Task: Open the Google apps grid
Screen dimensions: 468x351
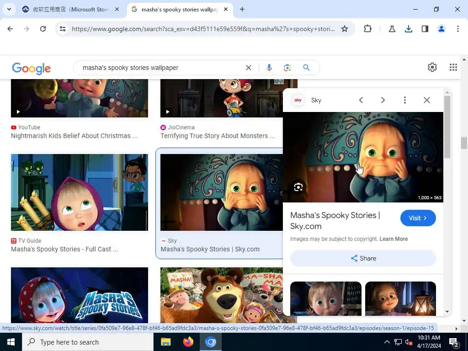Action: click(x=453, y=67)
